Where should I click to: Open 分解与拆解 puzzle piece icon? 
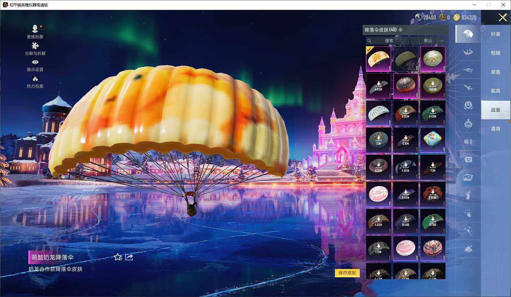coord(35,46)
